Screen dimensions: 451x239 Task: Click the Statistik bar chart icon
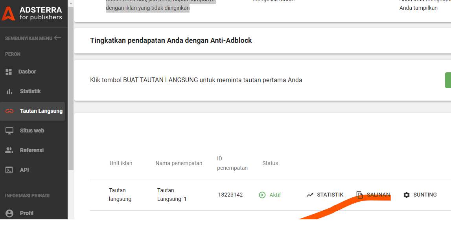tap(9, 92)
